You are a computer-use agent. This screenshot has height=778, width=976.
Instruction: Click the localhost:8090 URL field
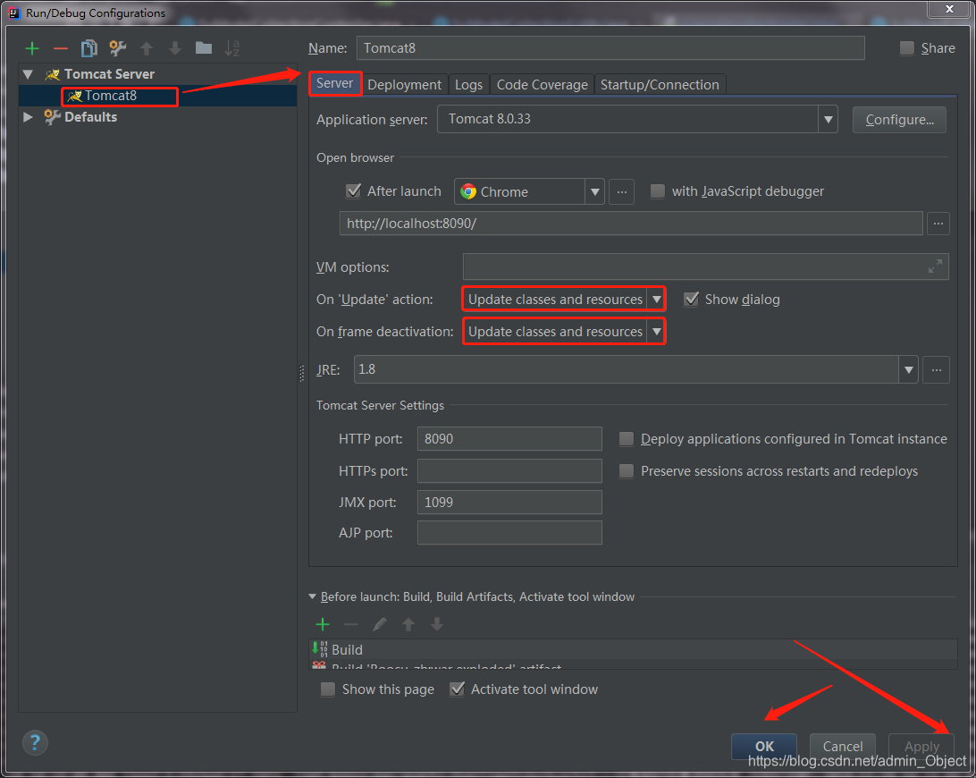click(630, 224)
